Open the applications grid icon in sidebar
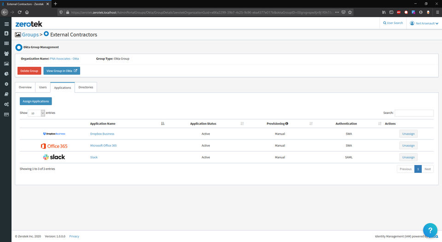This screenshot has width=442, height=242. [x=6, y=43]
